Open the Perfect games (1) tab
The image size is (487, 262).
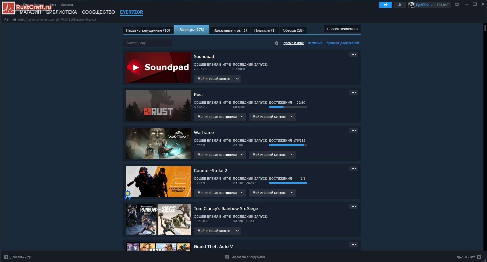(230, 30)
